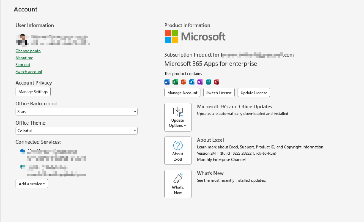364x222 pixels.
Task: Click the Manage Account button
Action: [x=182, y=93]
